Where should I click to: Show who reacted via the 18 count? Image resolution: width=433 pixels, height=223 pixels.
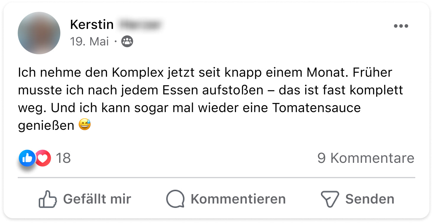tap(63, 158)
